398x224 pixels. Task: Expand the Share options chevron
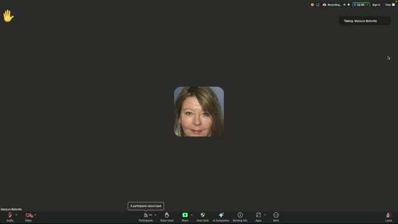coord(192,215)
